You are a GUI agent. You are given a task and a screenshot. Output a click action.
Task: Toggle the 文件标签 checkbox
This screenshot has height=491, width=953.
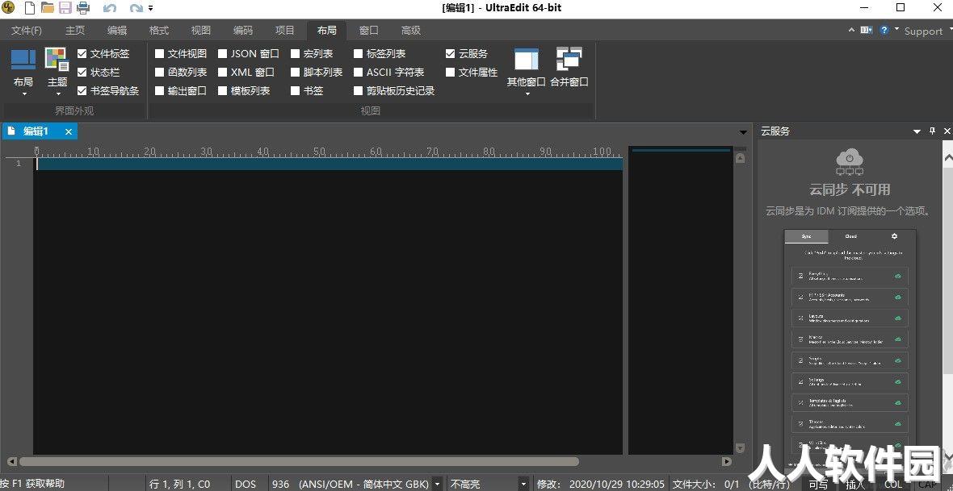82,53
